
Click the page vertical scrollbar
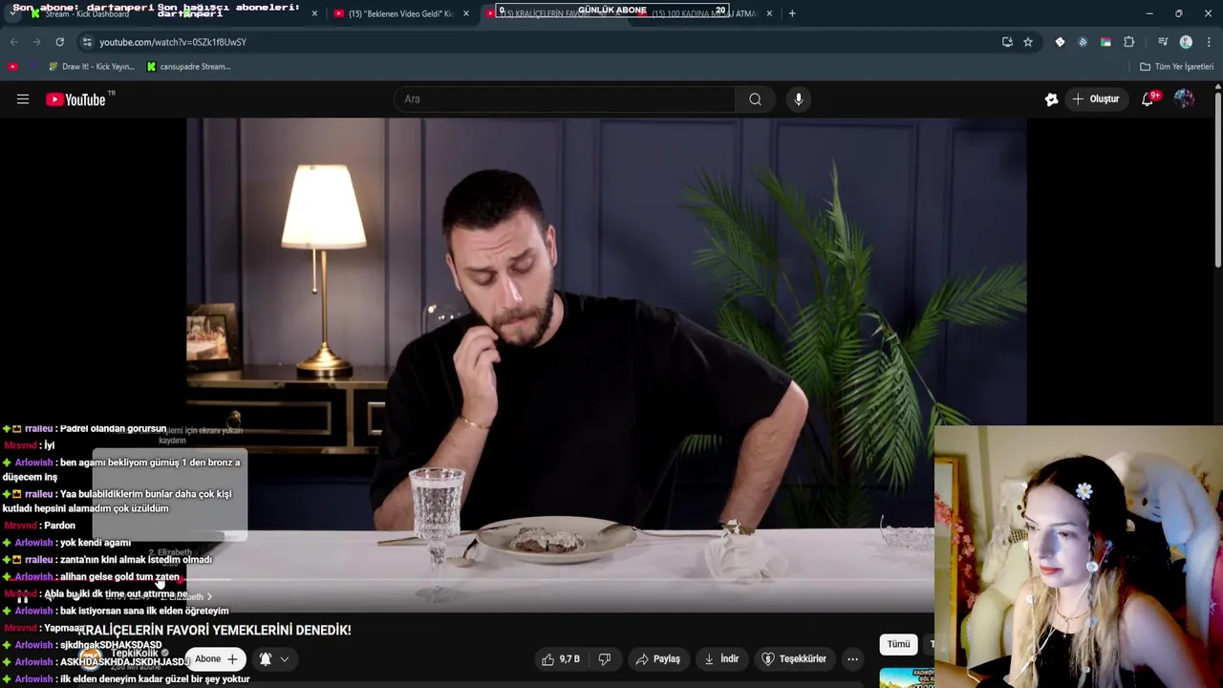1217,182
